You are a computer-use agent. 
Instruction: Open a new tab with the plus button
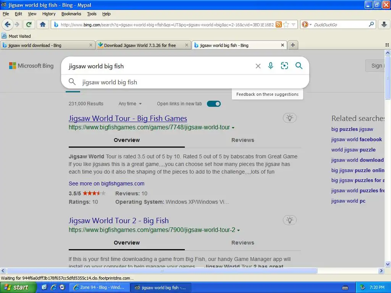(293, 45)
